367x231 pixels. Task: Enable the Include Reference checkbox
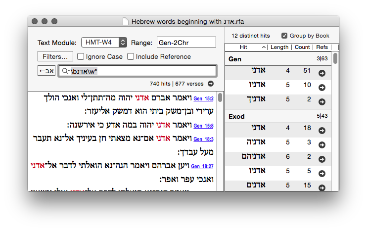coord(131,56)
